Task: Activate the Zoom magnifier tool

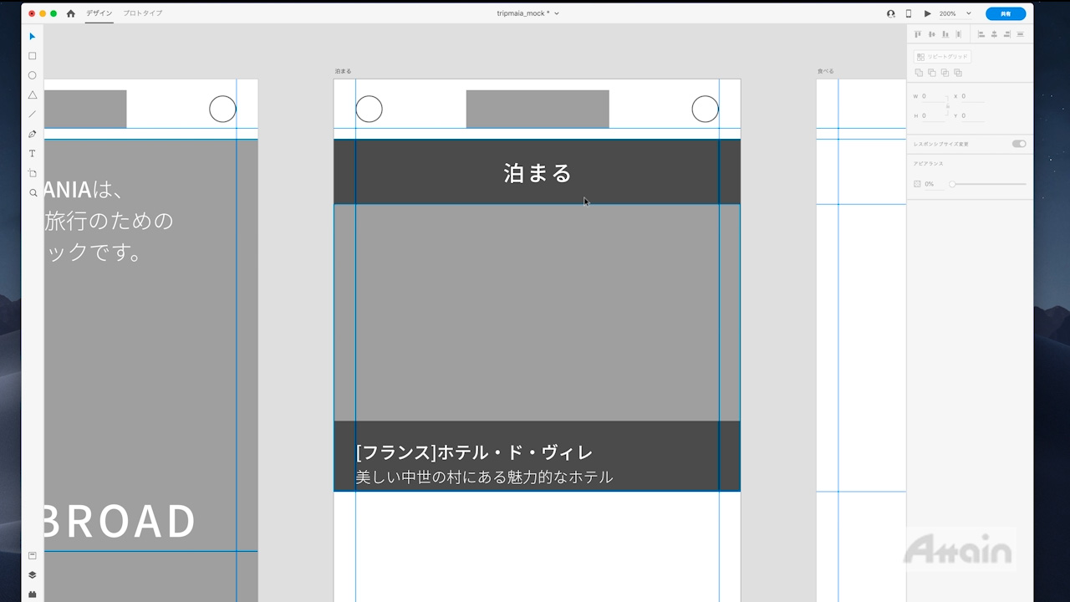Action: coord(33,192)
